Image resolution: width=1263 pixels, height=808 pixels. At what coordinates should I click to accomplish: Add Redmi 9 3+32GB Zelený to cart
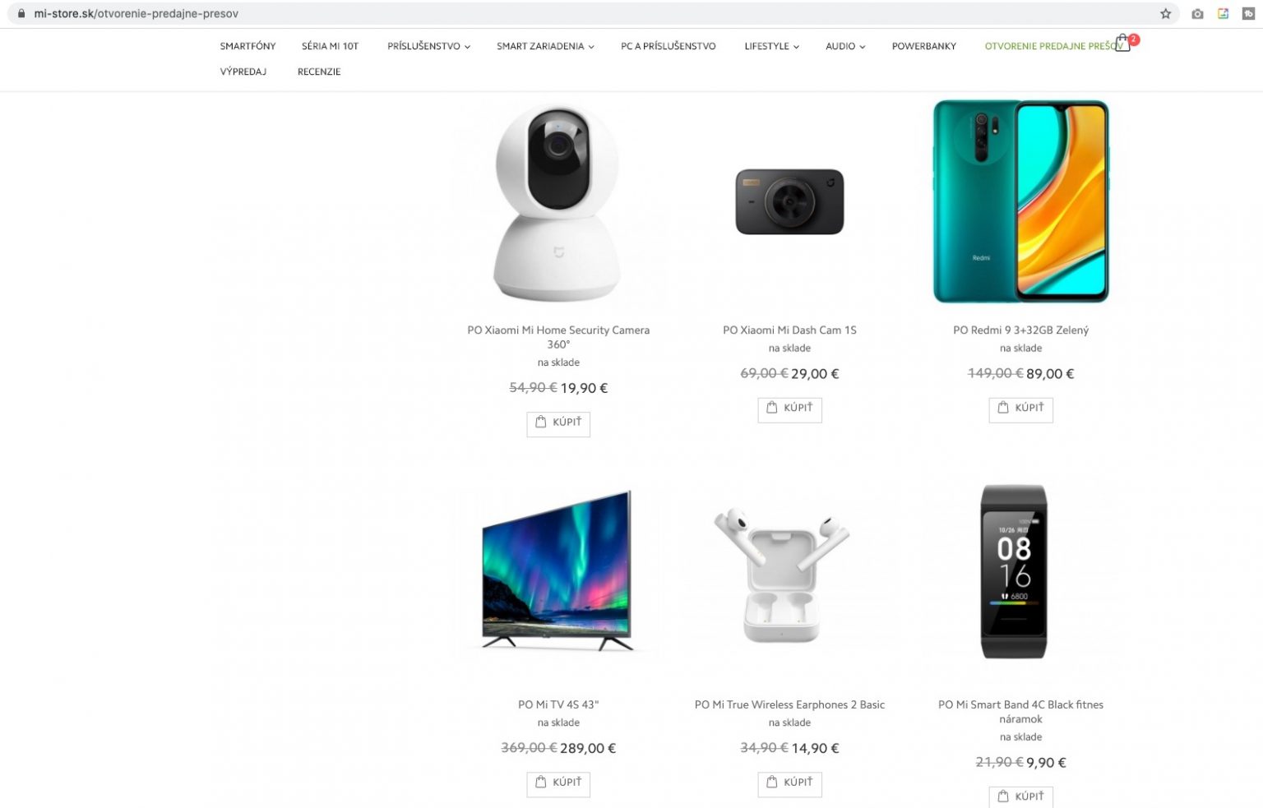[1020, 409]
